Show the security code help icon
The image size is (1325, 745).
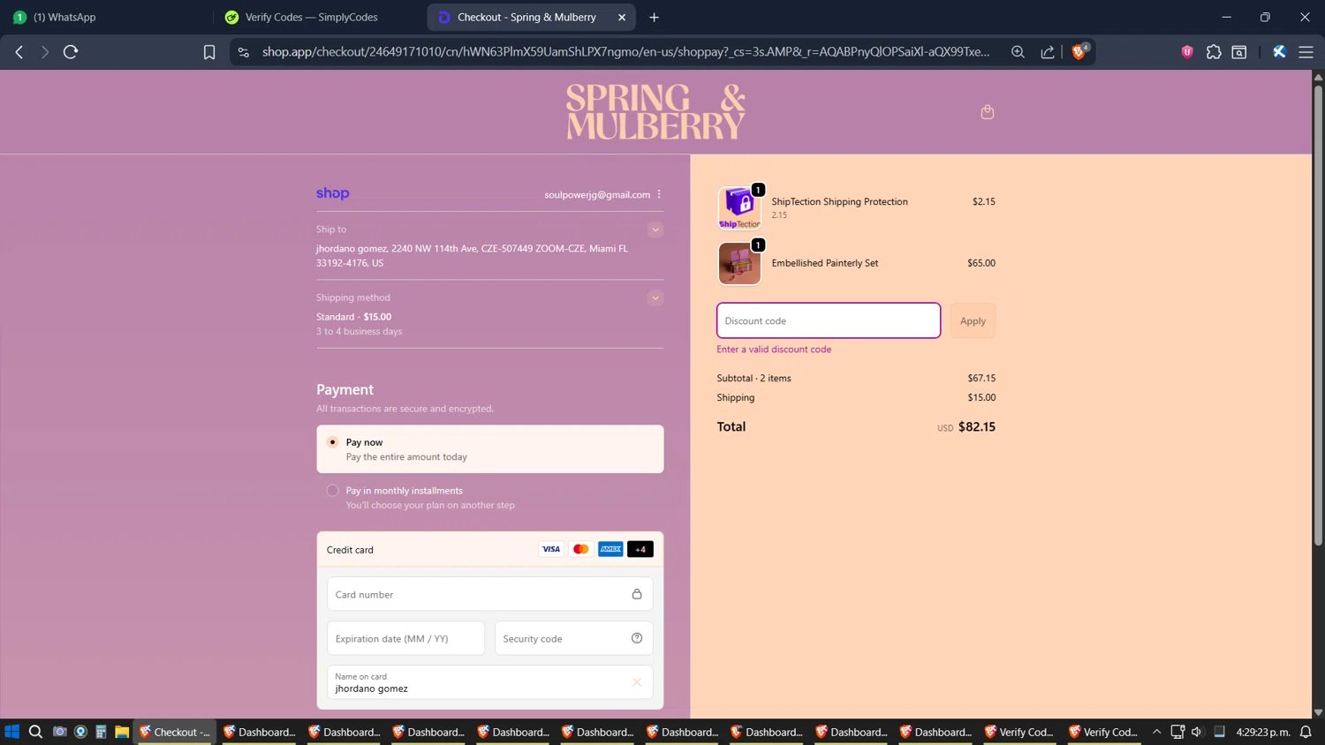tap(637, 638)
